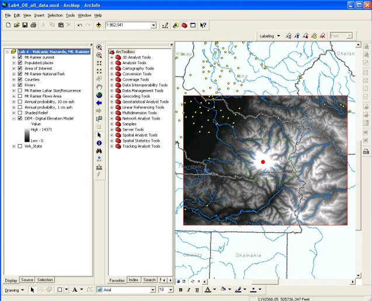Open the Drawing menu button
The image size is (372, 301).
coord(14,290)
